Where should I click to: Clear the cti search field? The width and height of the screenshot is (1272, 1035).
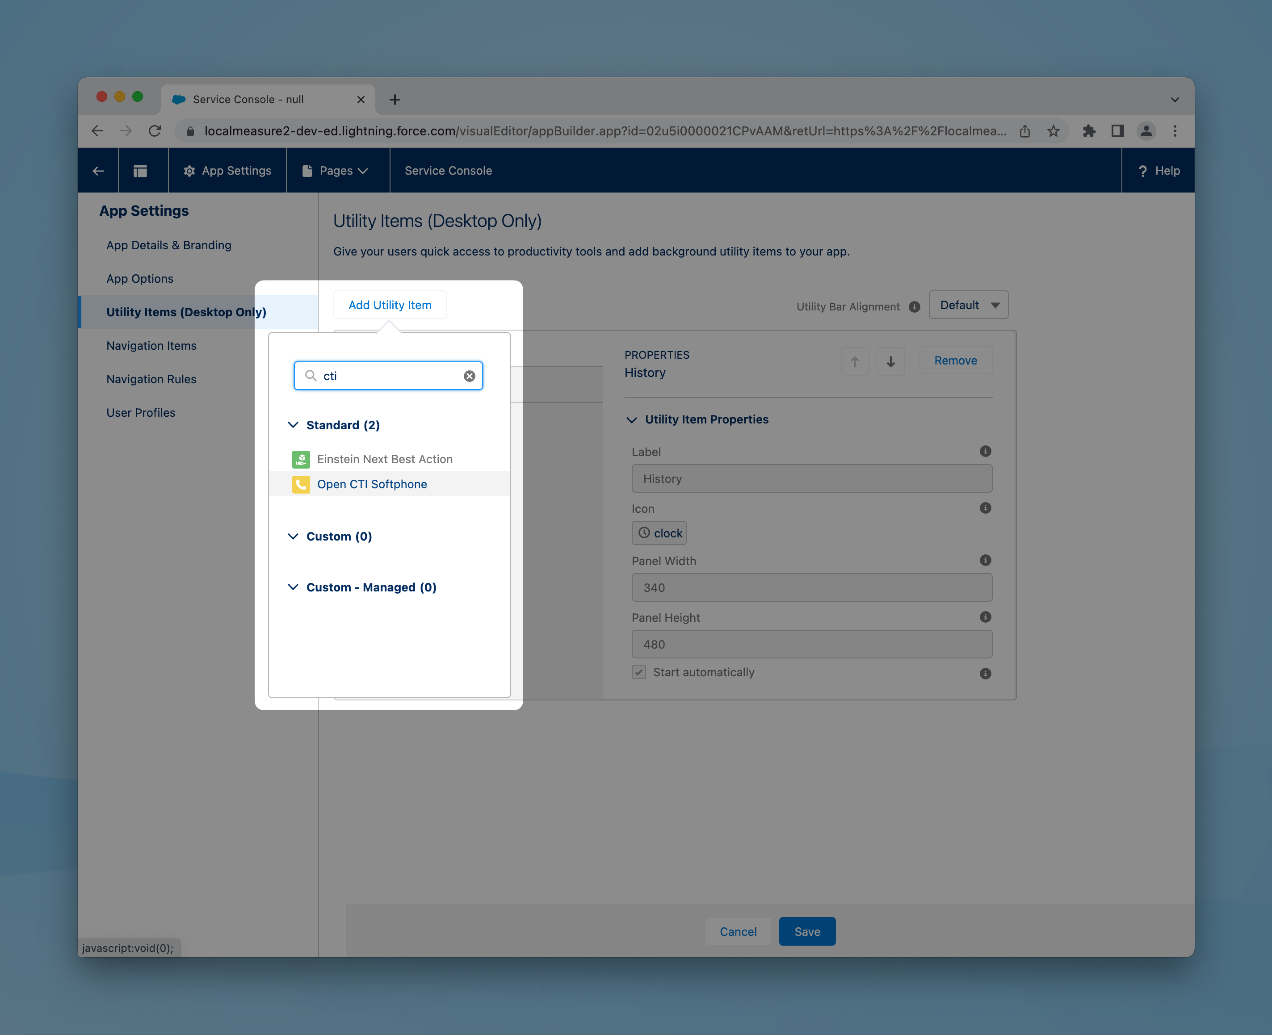coord(469,376)
